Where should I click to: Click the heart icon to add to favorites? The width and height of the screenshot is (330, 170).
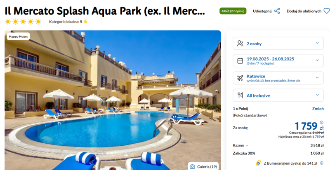pyautogui.click(x=326, y=11)
